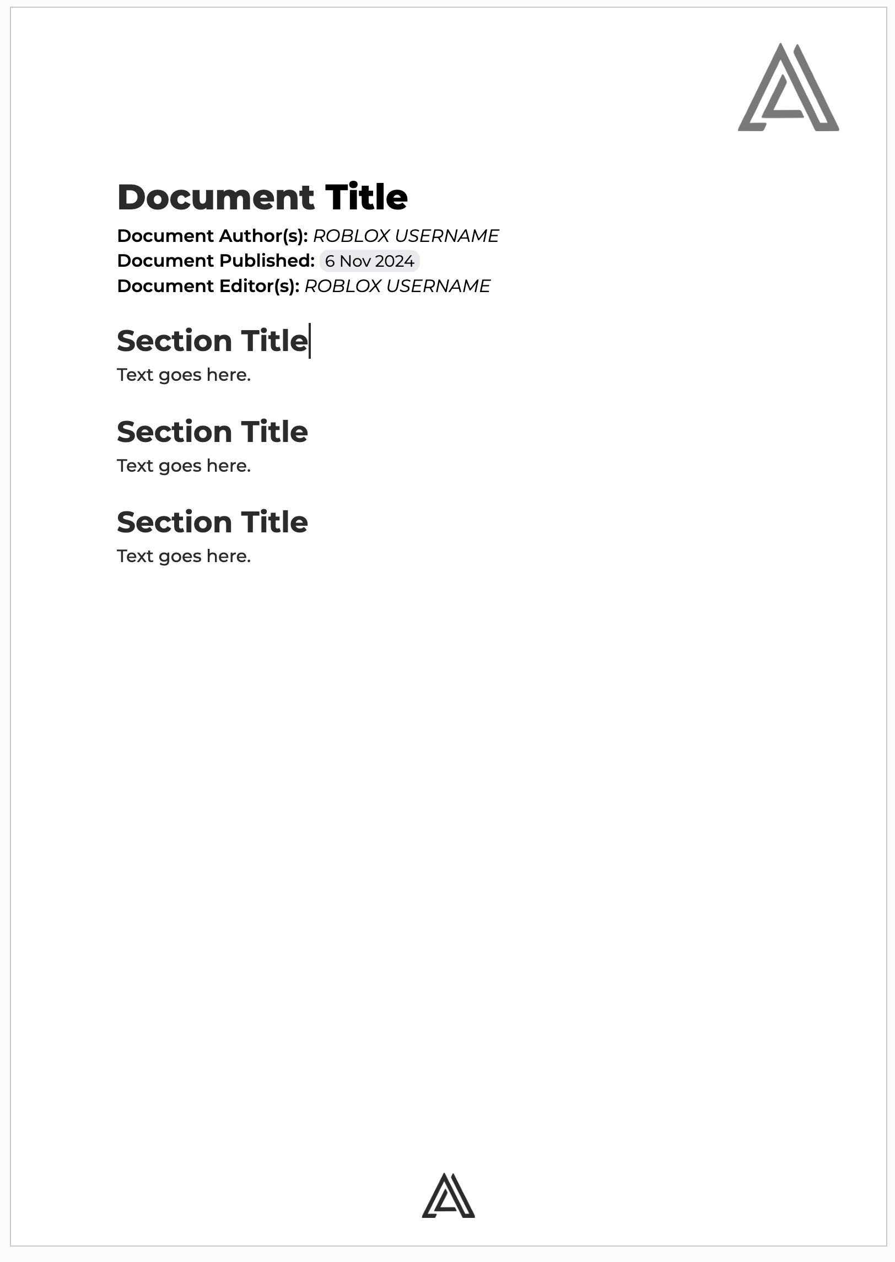Click the word "Document" in main title
Image resolution: width=895 pixels, height=1262 pixels.
point(215,197)
